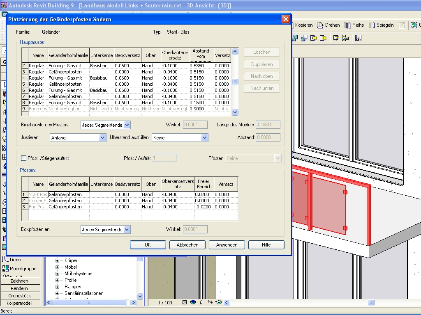This screenshot has width=421, height=315.
Task: Select the Modellgruppe tool in design bar
Action: click(x=19, y=269)
